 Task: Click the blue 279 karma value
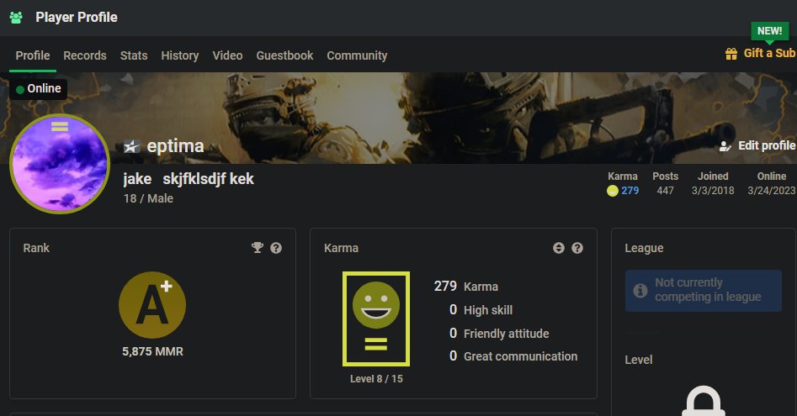[x=630, y=191]
